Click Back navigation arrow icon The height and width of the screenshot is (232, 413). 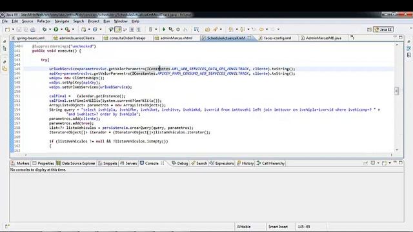[x=261, y=30]
